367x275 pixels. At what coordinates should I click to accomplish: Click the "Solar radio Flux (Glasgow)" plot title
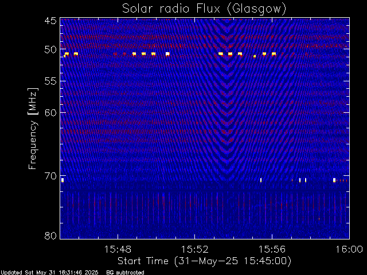pos(204,9)
